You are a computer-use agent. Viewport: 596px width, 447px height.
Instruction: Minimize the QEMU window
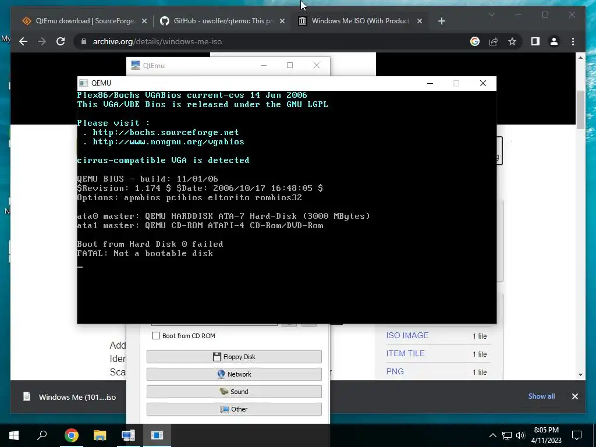pos(430,83)
